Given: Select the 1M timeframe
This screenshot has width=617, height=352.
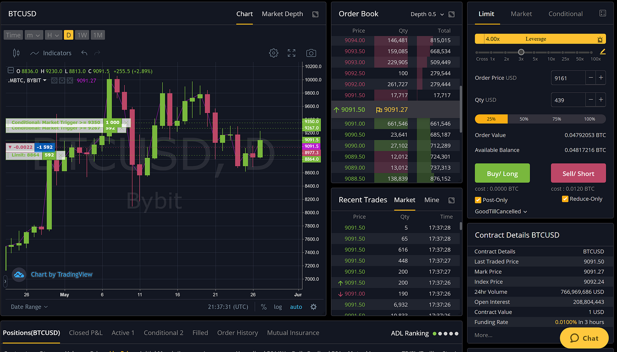Looking at the screenshot, I should (x=97, y=35).
